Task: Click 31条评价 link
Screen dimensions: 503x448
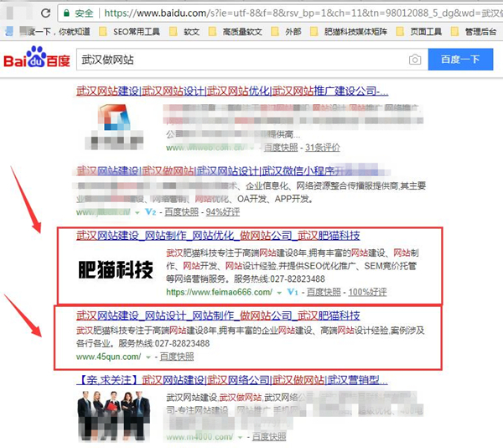Action: tap(323, 148)
